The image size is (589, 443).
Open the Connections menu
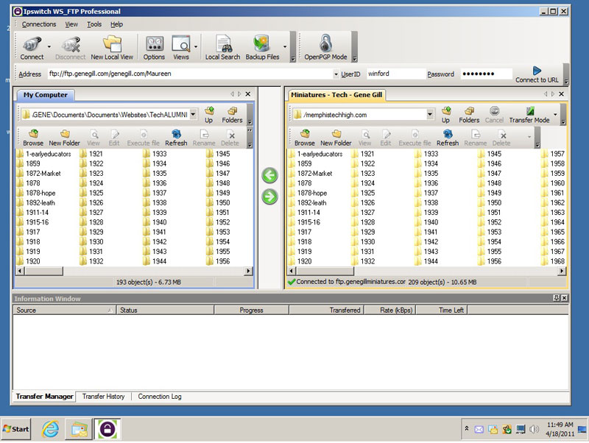click(x=39, y=24)
